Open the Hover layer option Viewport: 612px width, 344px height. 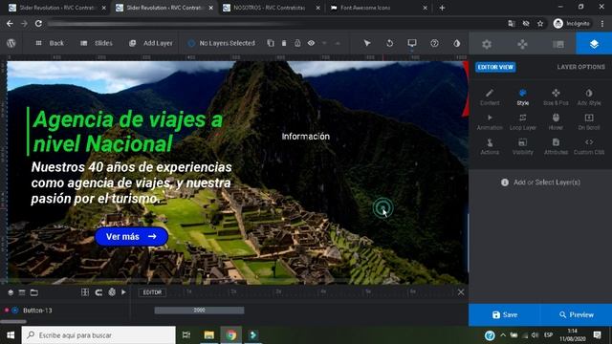[556, 121]
